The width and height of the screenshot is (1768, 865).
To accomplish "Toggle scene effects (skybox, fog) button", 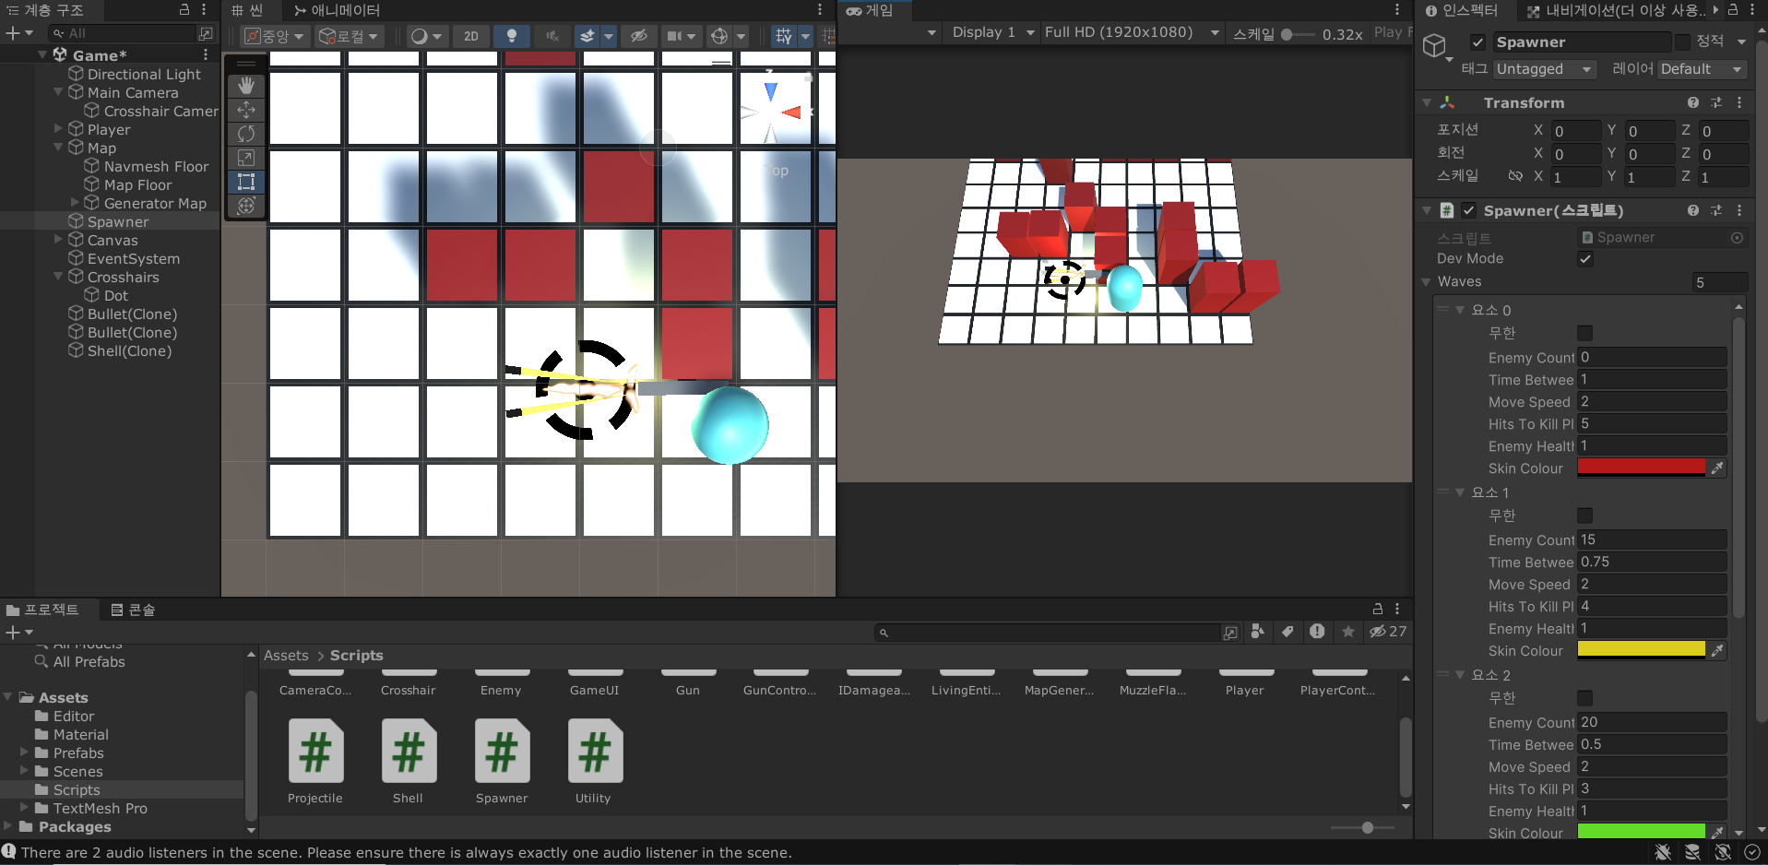I will [587, 36].
